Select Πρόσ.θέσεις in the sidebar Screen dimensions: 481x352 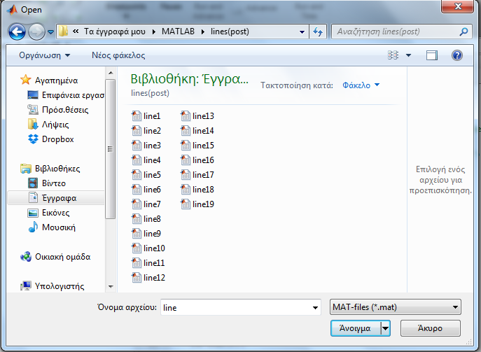tap(58, 110)
